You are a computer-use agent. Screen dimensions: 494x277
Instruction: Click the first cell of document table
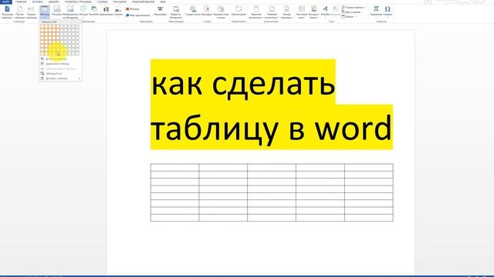point(175,168)
